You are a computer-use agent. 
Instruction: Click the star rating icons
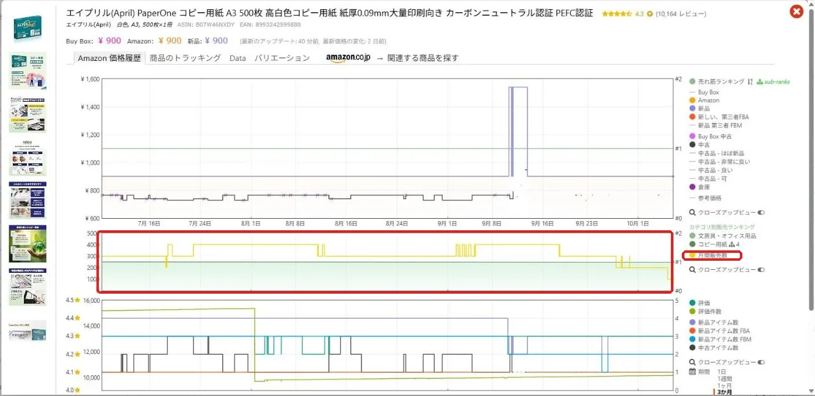click(617, 13)
